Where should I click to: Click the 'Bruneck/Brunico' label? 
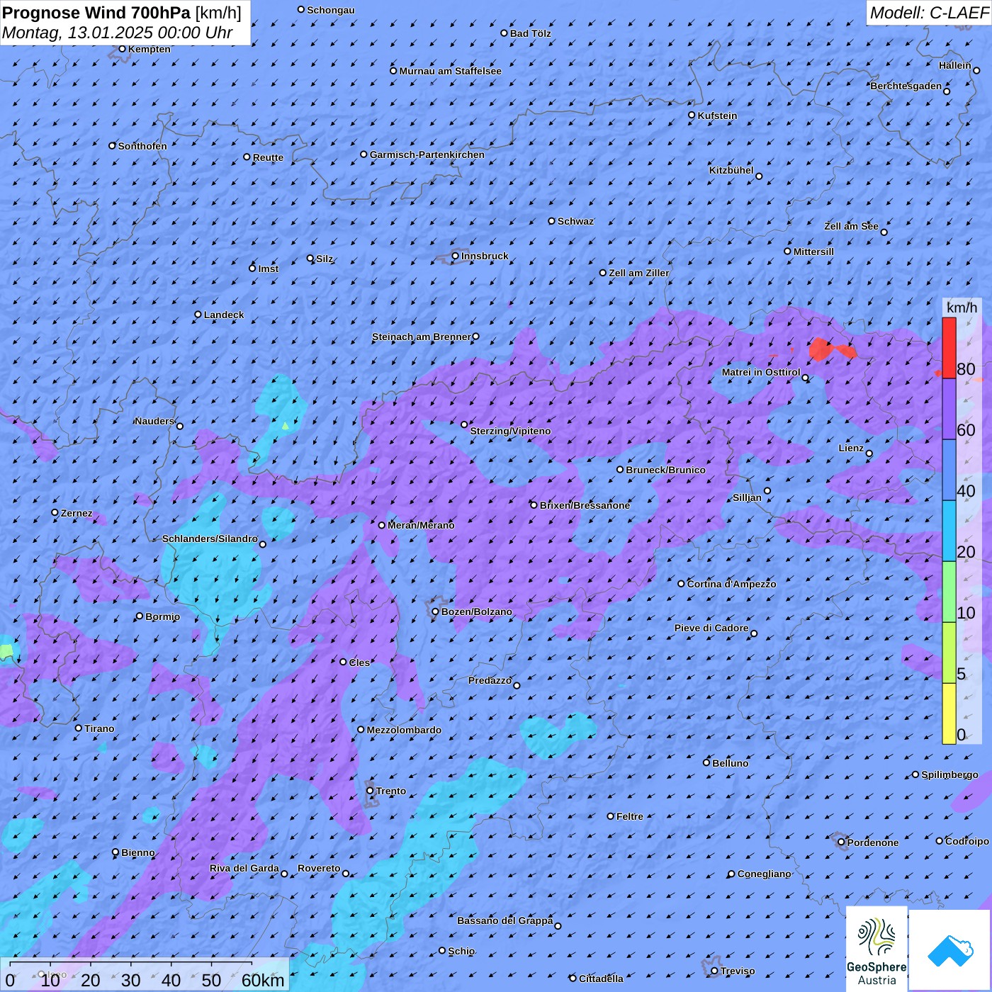(666, 470)
